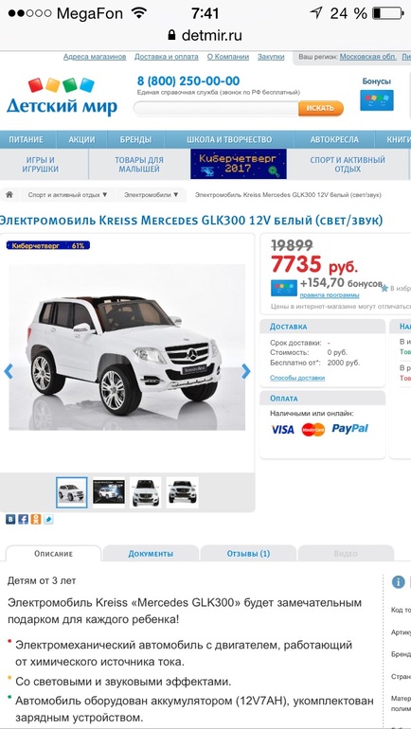Image resolution: width=411 pixels, height=729 pixels.
Task: Change region Московская обл.
Action: click(367, 57)
